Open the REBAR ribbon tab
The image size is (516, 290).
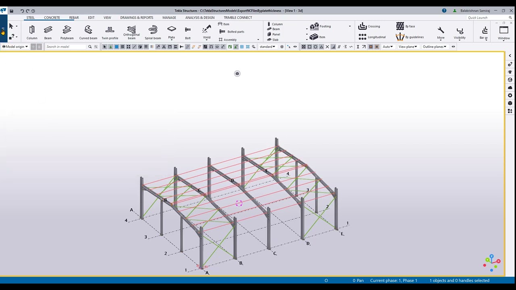(x=74, y=18)
